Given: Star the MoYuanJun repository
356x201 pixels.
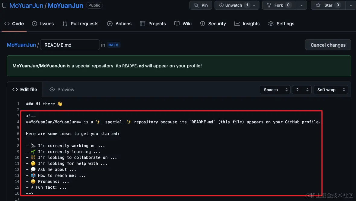Looking at the screenshot, I should tap(328, 5).
